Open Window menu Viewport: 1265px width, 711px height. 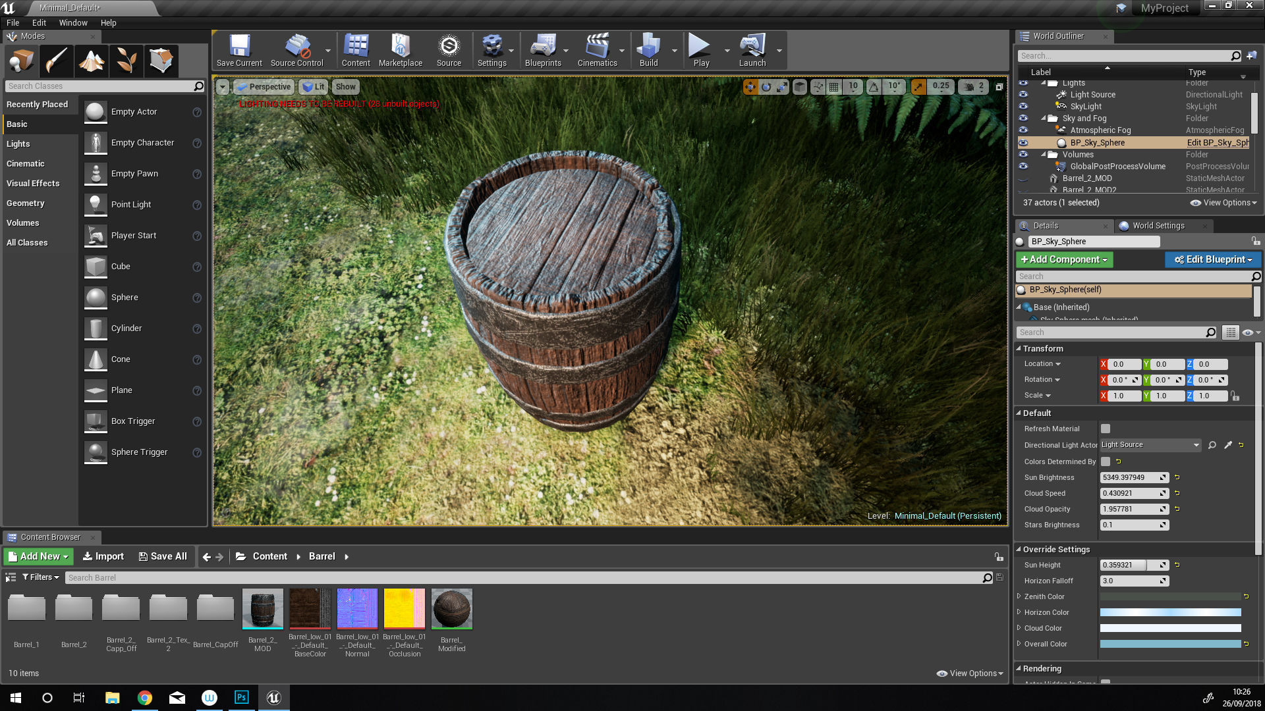73,22
